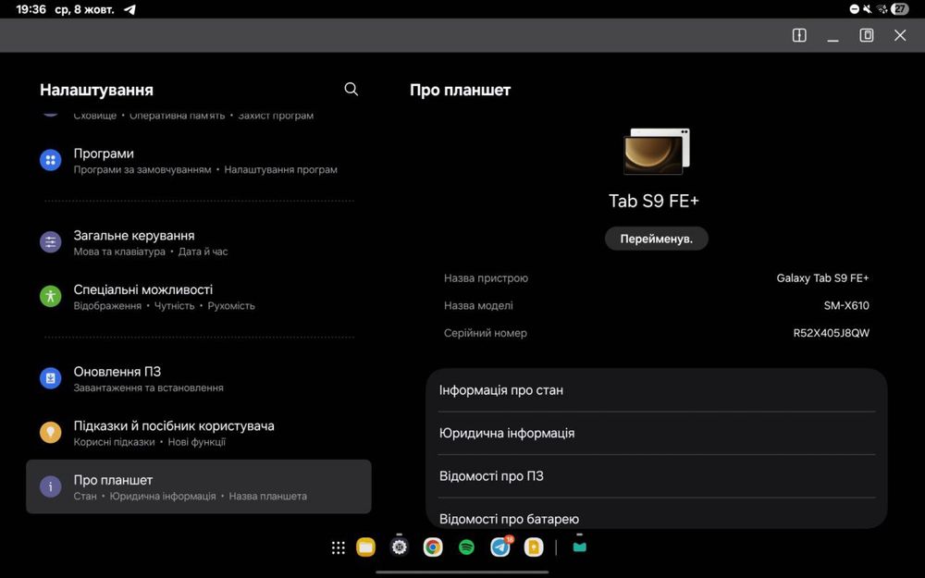The image size is (925, 578).
Task: Launch Chrome from the taskbar
Action: coord(433,547)
